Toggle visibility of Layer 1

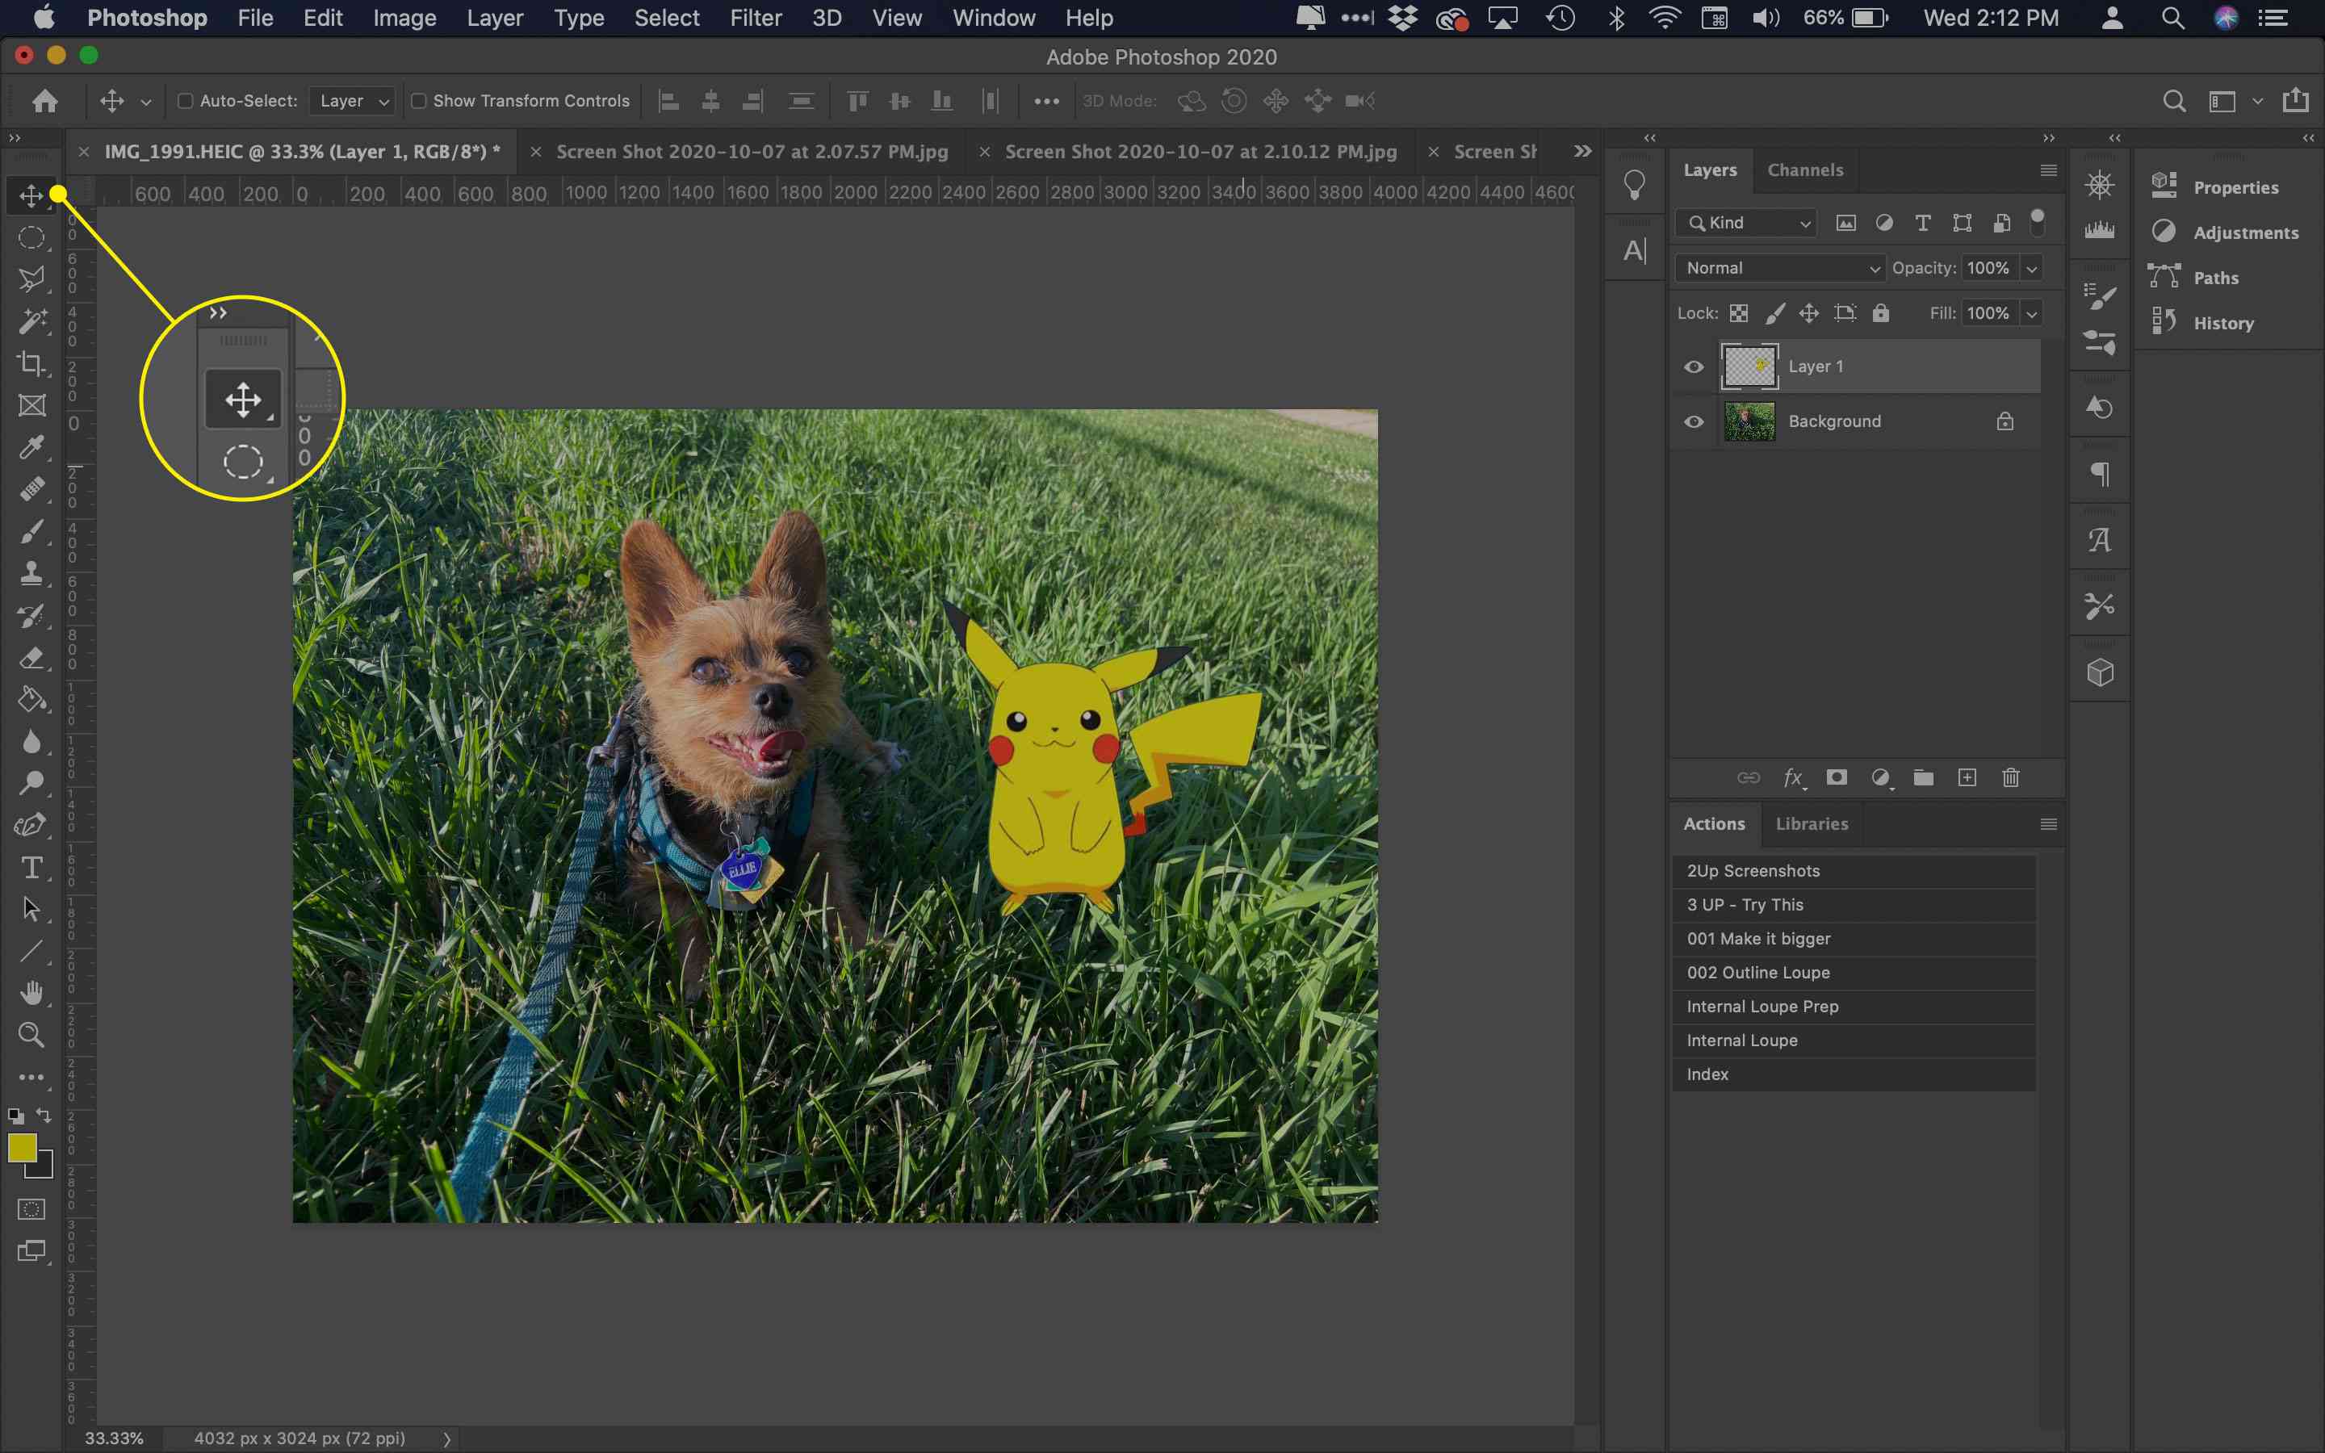coord(1694,365)
